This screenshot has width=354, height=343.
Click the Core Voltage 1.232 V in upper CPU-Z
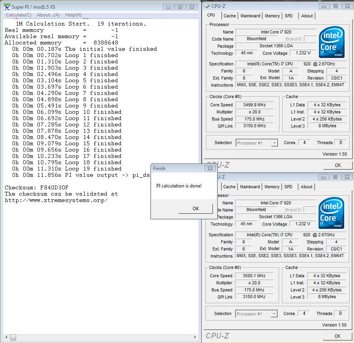(x=303, y=53)
